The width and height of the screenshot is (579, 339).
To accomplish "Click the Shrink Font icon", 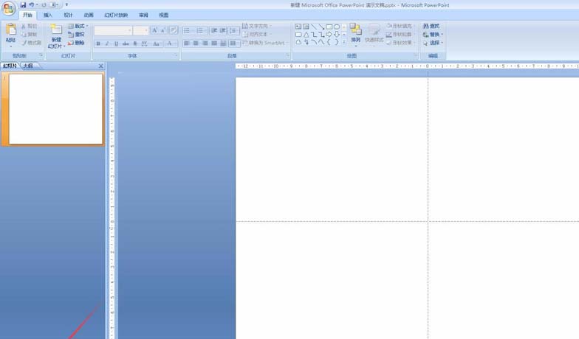I will pyautogui.click(x=162, y=30).
